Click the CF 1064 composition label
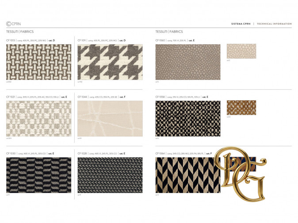298x223 pixels. (x=185, y=154)
